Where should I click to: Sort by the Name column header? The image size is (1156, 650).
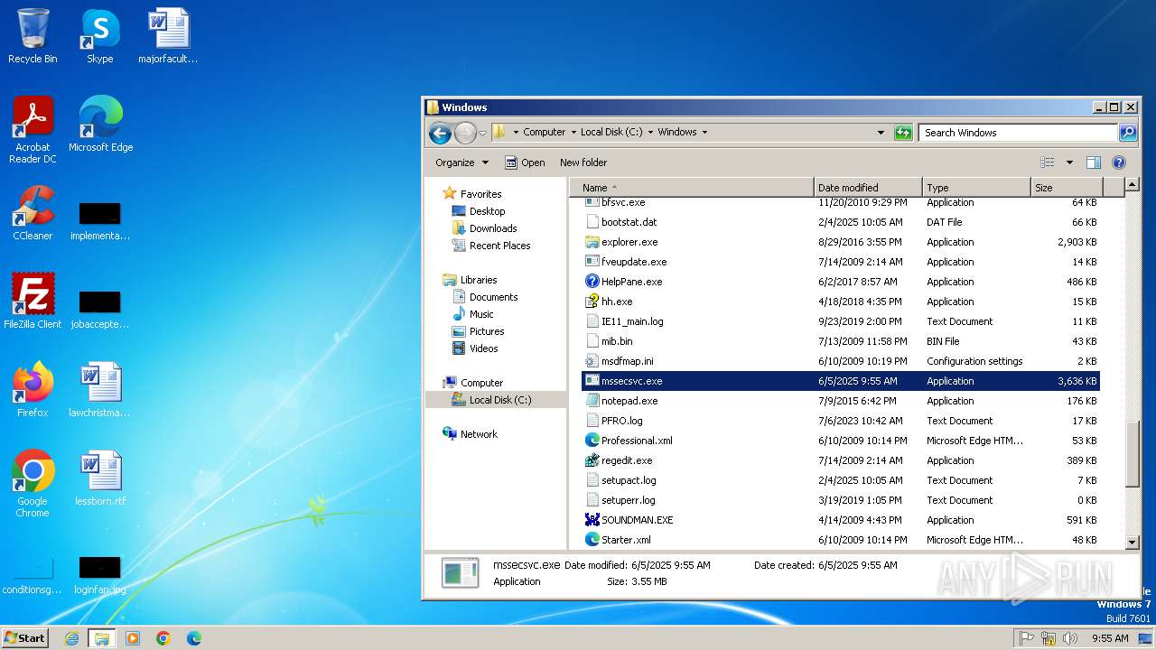[x=693, y=188]
